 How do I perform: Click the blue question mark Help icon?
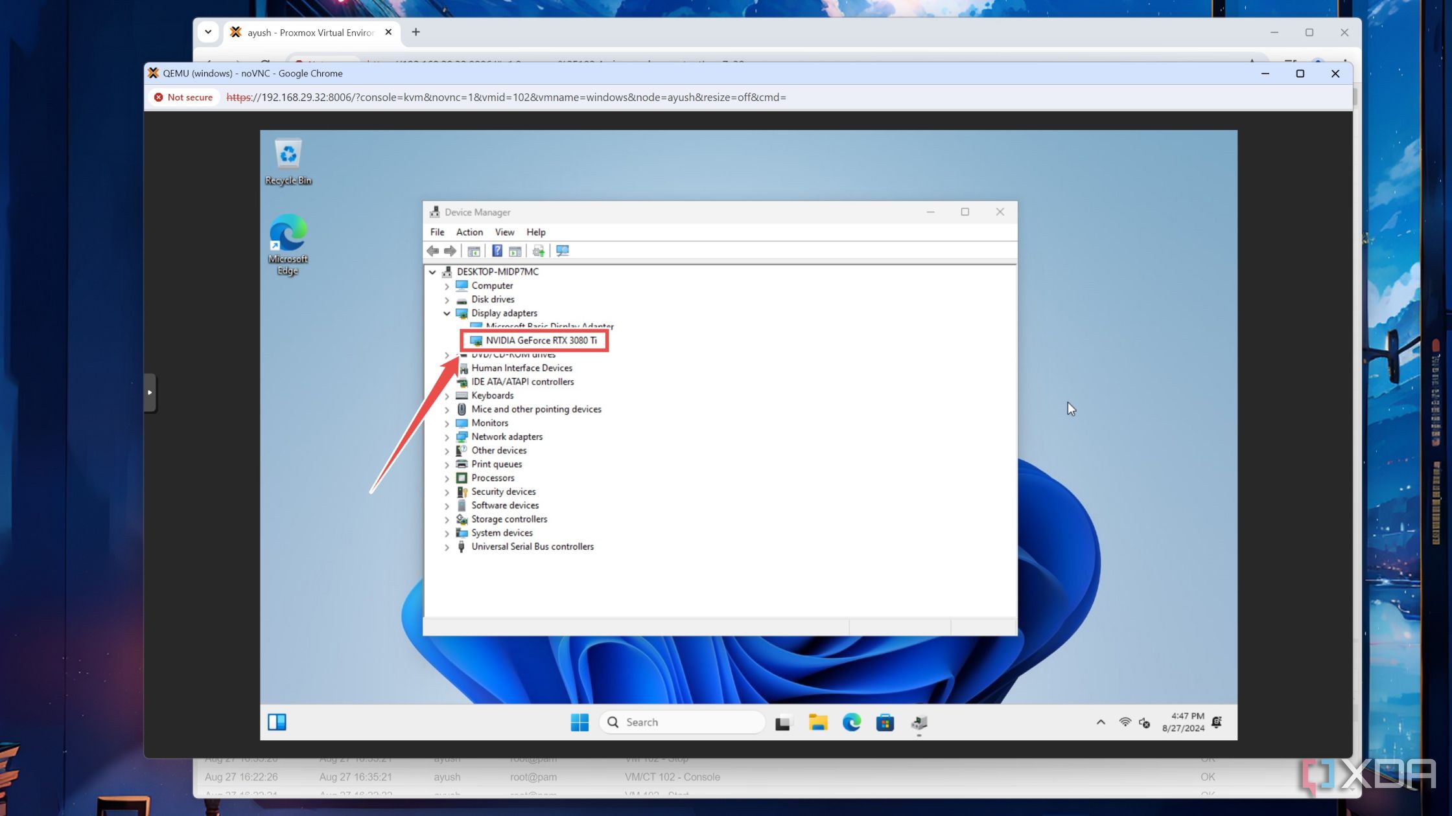tap(497, 251)
